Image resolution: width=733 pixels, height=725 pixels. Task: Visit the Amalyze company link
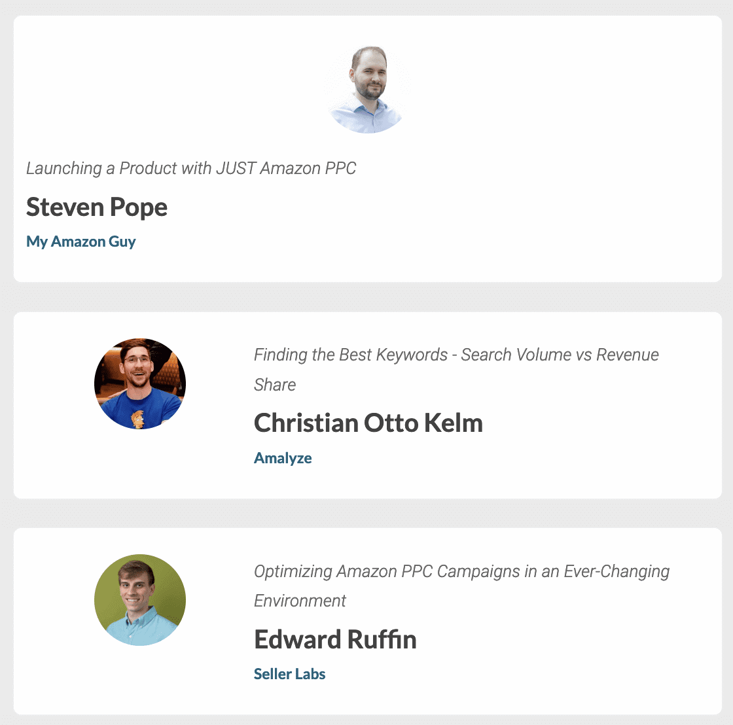tap(283, 458)
